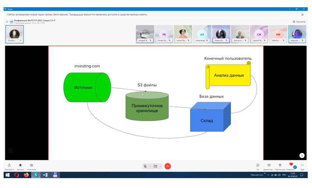This screenshot has width=312, height=188.
Task: Open the More options menu
Action: point(302,165)
